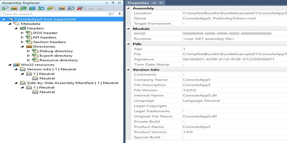Click the magnifier icon in the search box
This screenshot has width=287, height=143.
(111, 14)
